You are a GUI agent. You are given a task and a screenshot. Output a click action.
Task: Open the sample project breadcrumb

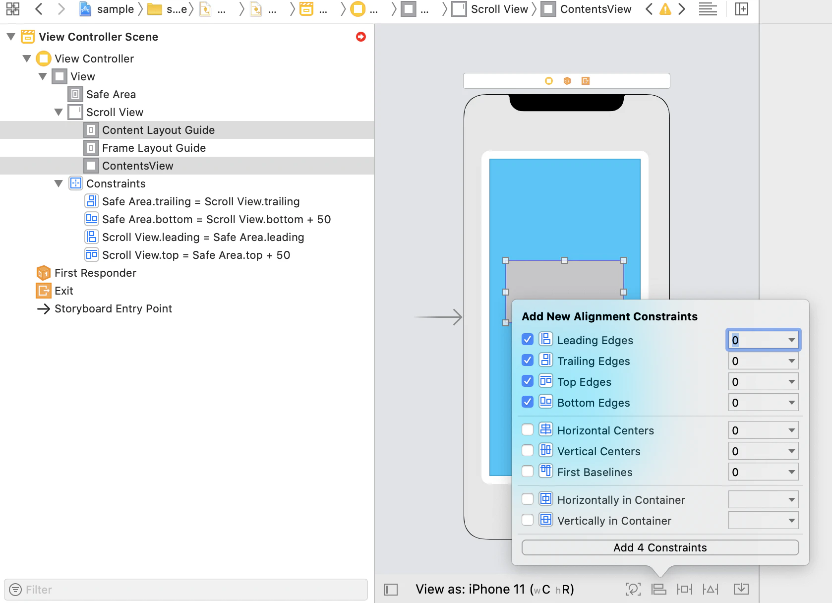pyautogui.click(x=107, y=9)
